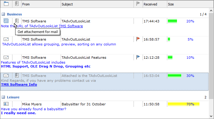Click the envelope icon of the 12:12:28 mail
This screenshot has width=214, height=119.
click(6, 58)
